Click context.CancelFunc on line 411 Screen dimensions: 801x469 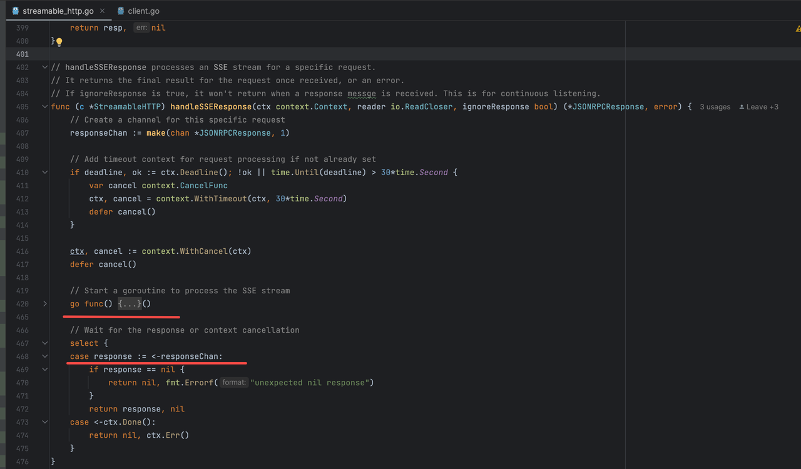pyautogui.click(x=185, y=185)
